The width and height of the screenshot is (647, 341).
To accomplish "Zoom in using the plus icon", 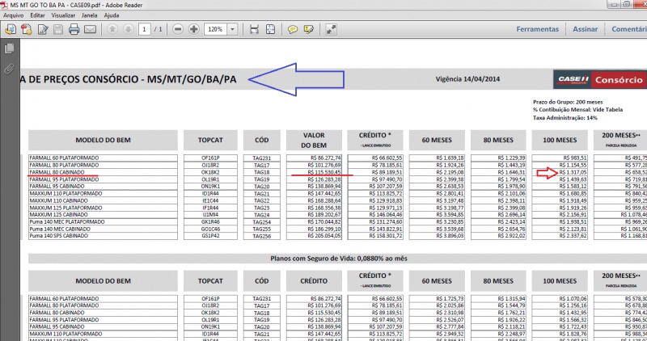I will (x=194, y=29).
